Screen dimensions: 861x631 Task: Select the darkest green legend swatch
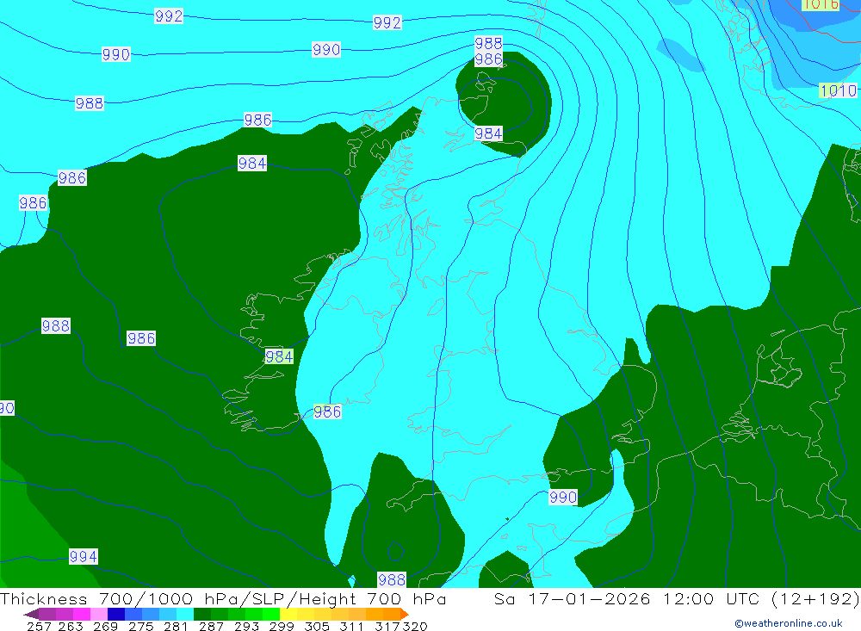202,614
